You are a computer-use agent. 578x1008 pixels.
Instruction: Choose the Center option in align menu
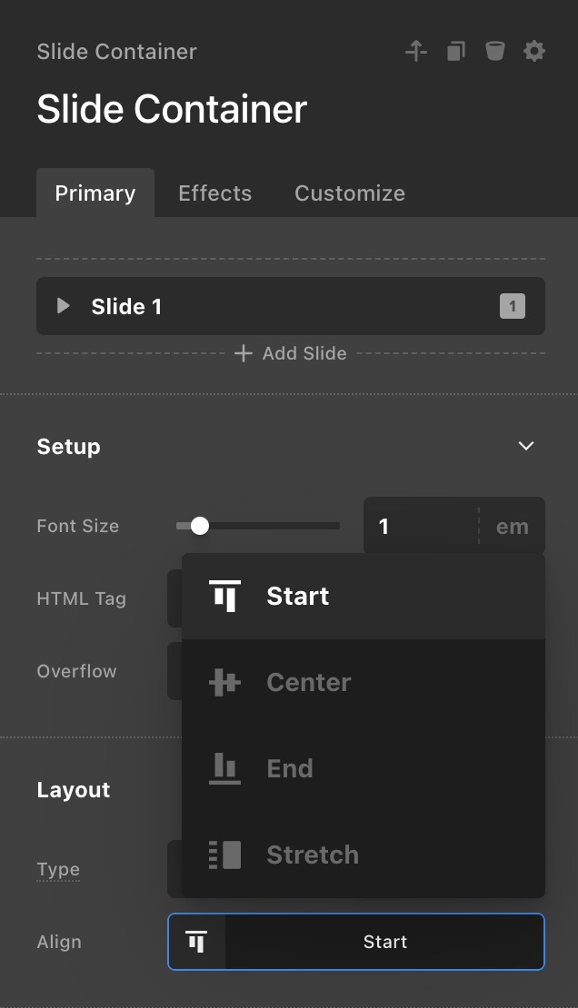click(309, 683)
